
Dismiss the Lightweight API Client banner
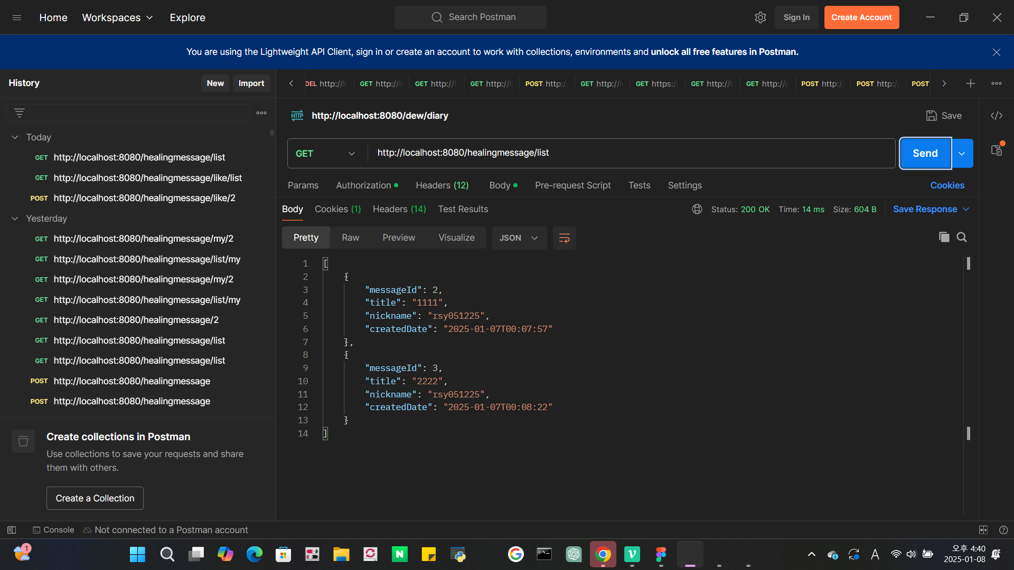pyautogui.click(x=996, y=52)
